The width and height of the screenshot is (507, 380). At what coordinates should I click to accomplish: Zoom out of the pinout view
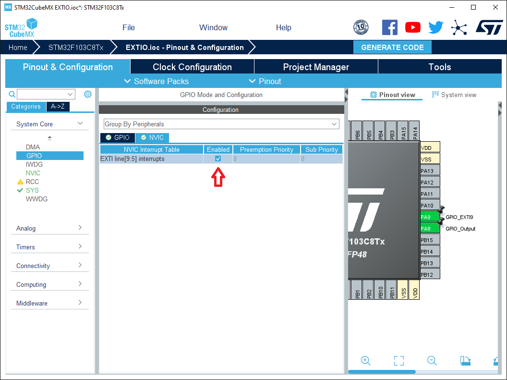coord(432,361)
